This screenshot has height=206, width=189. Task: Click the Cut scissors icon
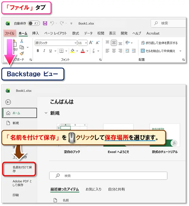tap(22, 41)
